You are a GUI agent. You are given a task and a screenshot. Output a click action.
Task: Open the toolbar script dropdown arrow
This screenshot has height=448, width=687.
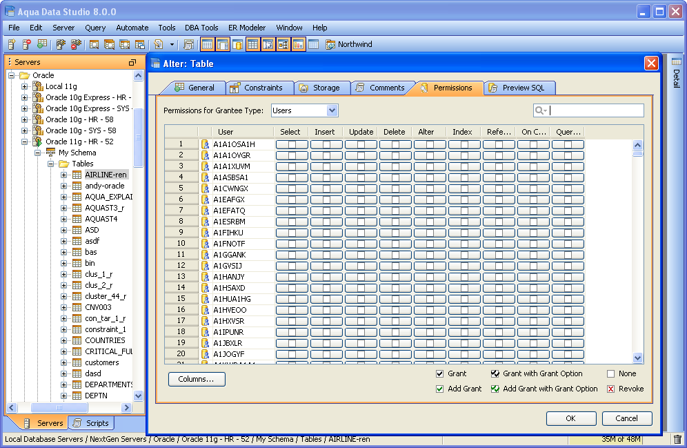pyautogui.click(x=172, y=44)
